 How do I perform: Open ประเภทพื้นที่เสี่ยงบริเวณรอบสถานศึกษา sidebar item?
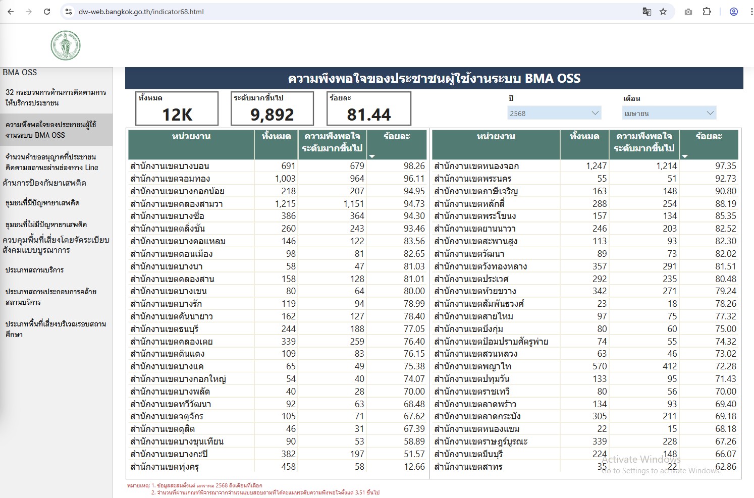[x=56, y=329]
